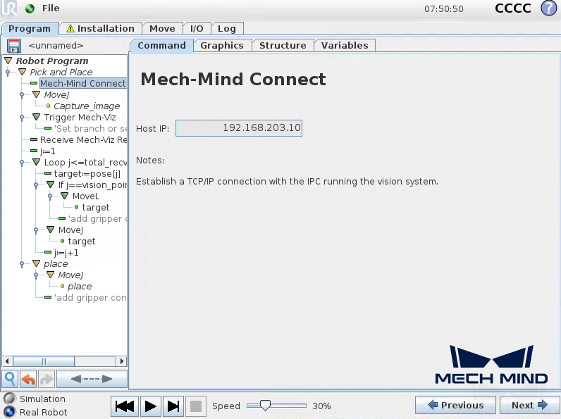The width and height of the screenshot is (561, 419).
Task: Open the Variables tab
Action: point(345,45)
